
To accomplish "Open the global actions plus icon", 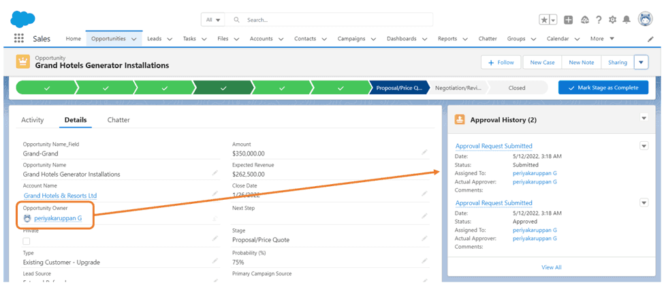I will (568, 20).
